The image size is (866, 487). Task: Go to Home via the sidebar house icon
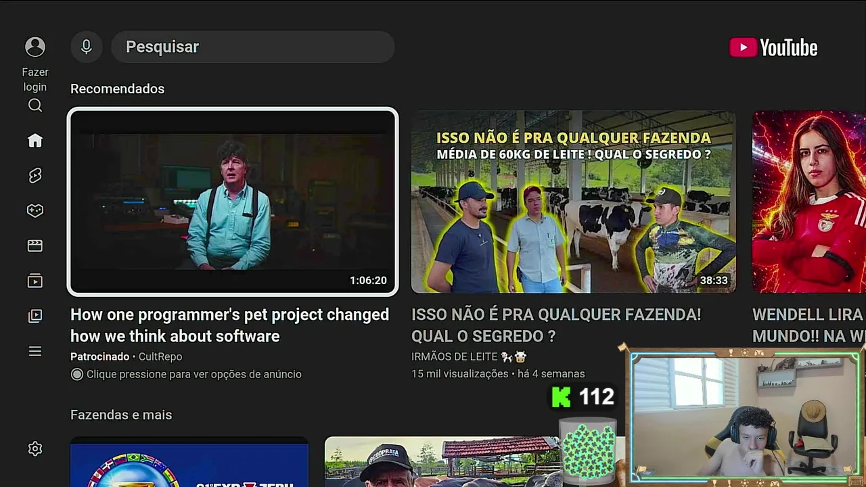(35, 140)
